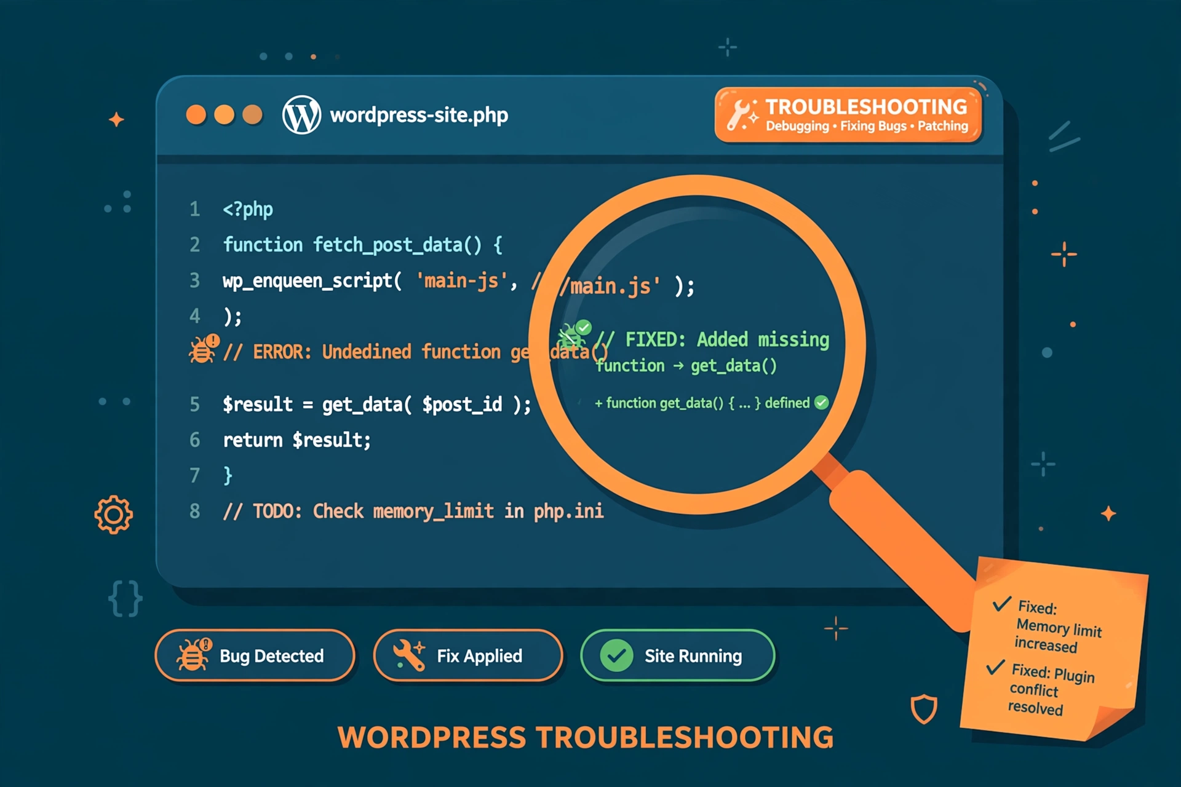Click the Bug Detected button

(255, 655)
